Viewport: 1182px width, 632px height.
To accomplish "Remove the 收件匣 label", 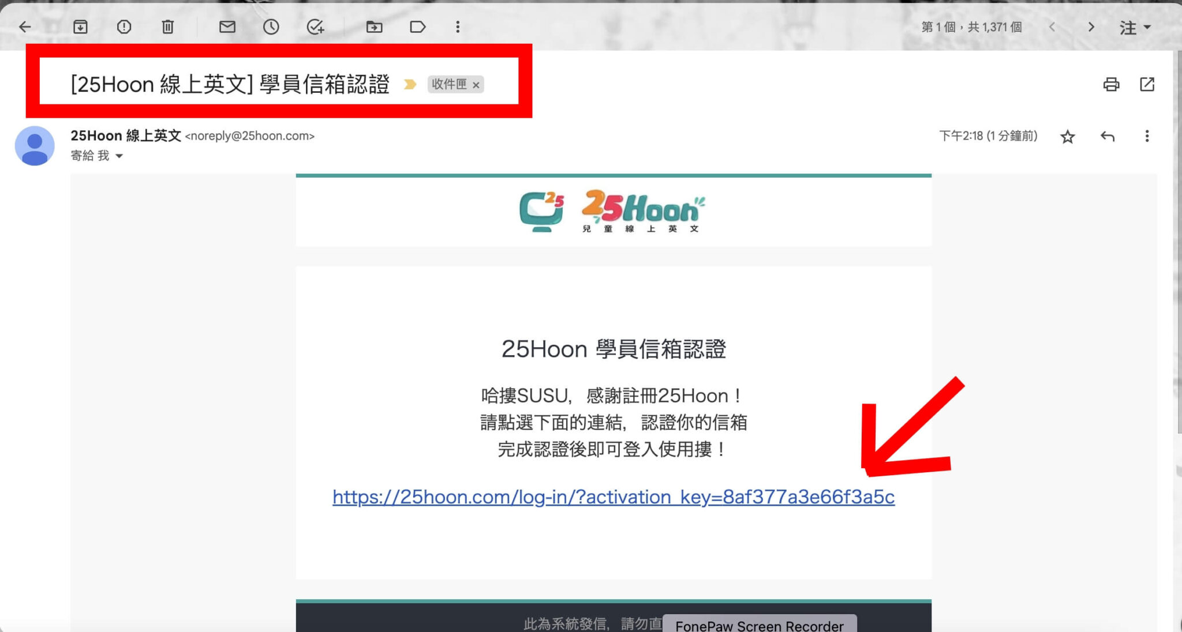I will click(x=476, y=85).
